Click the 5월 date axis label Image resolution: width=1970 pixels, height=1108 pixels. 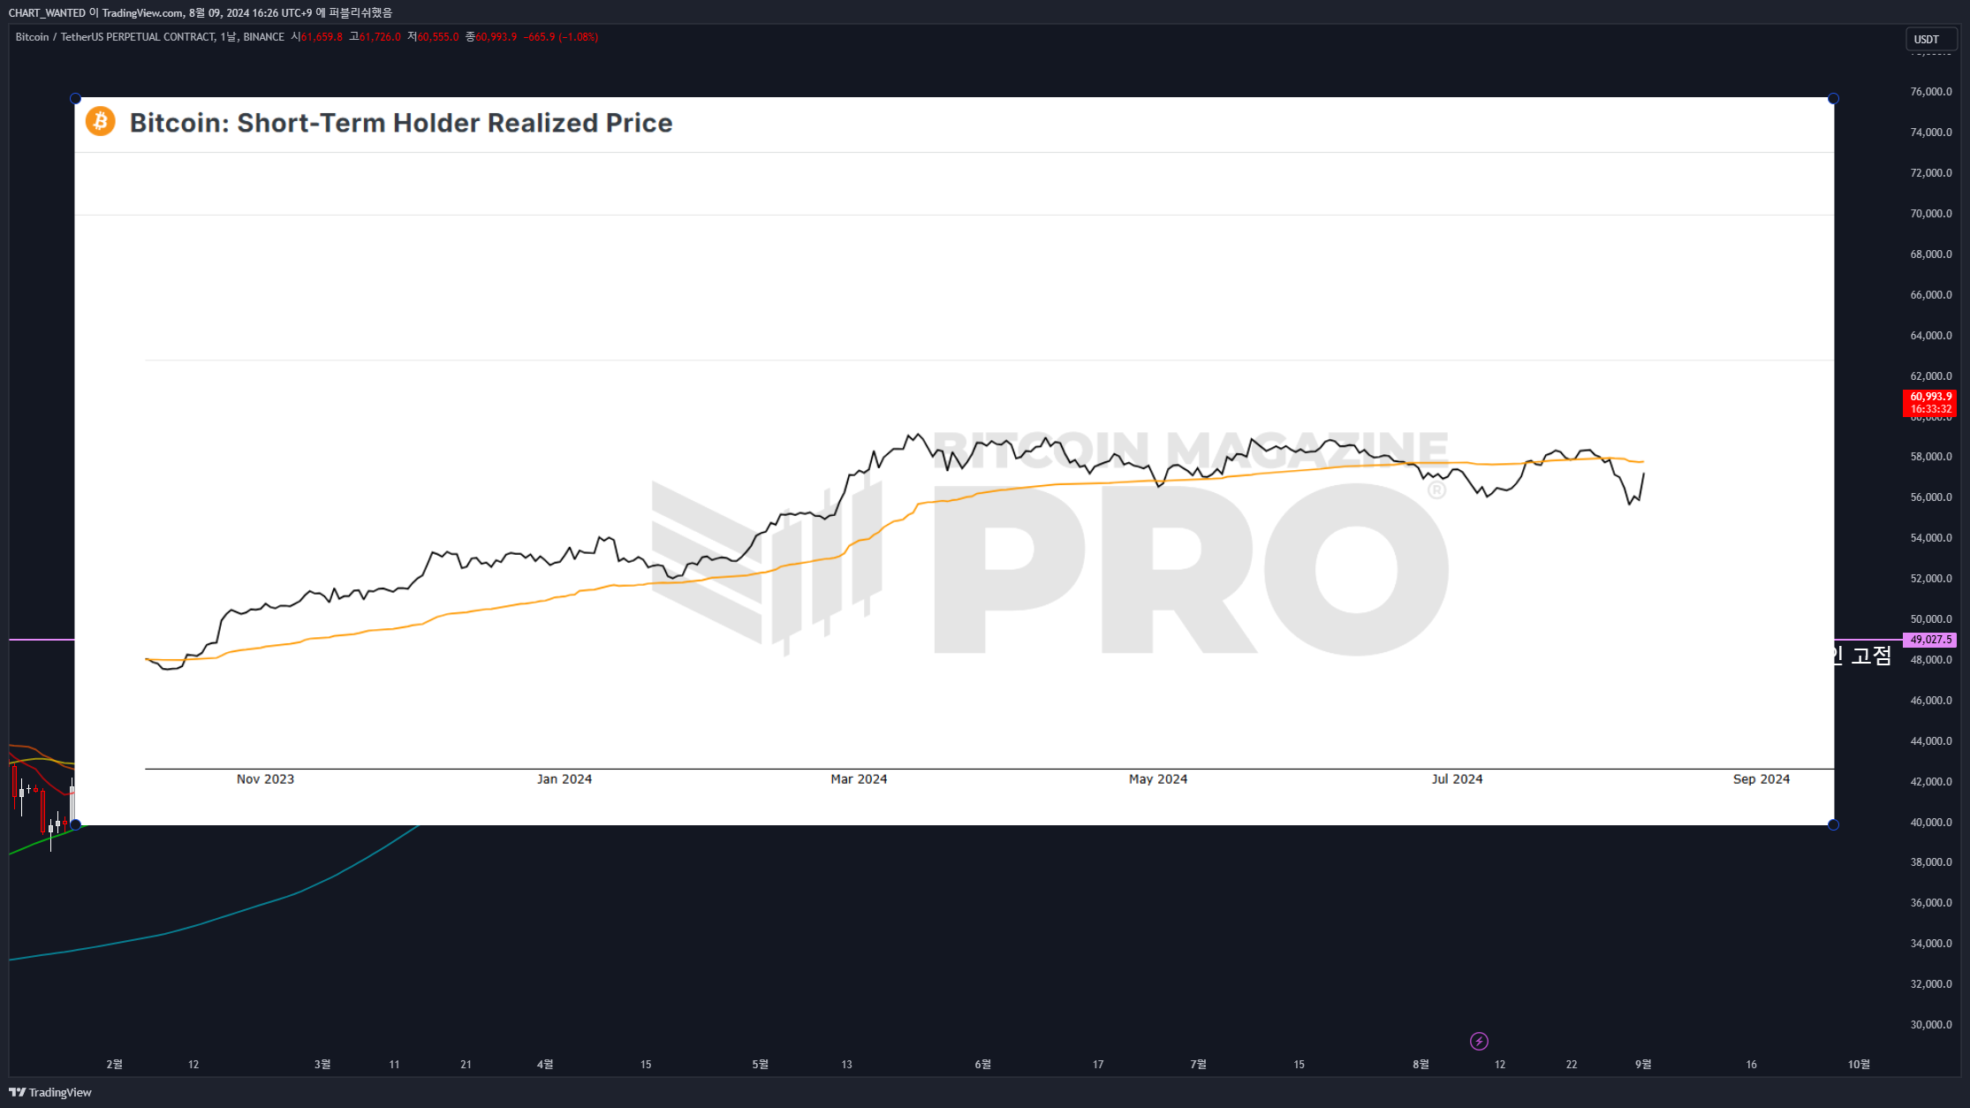tap(760, 1064)
